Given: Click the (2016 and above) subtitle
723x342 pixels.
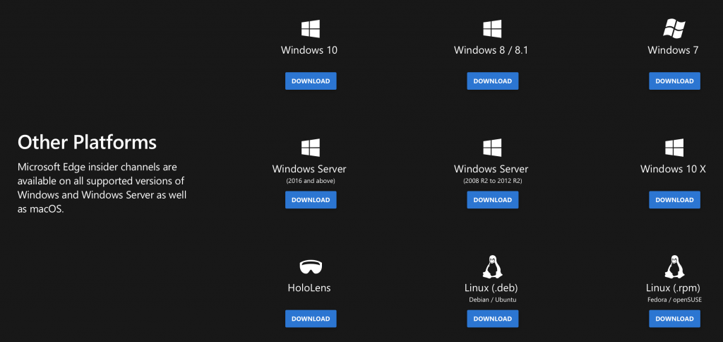Looking at the screenshot, I should pos(311,181).
